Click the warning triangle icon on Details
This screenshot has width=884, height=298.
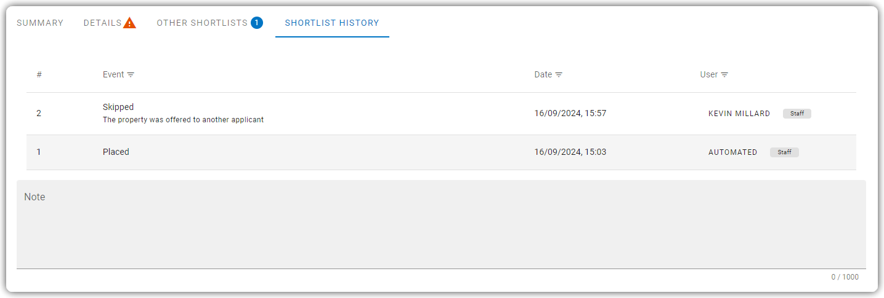click(x=129, y=23)
